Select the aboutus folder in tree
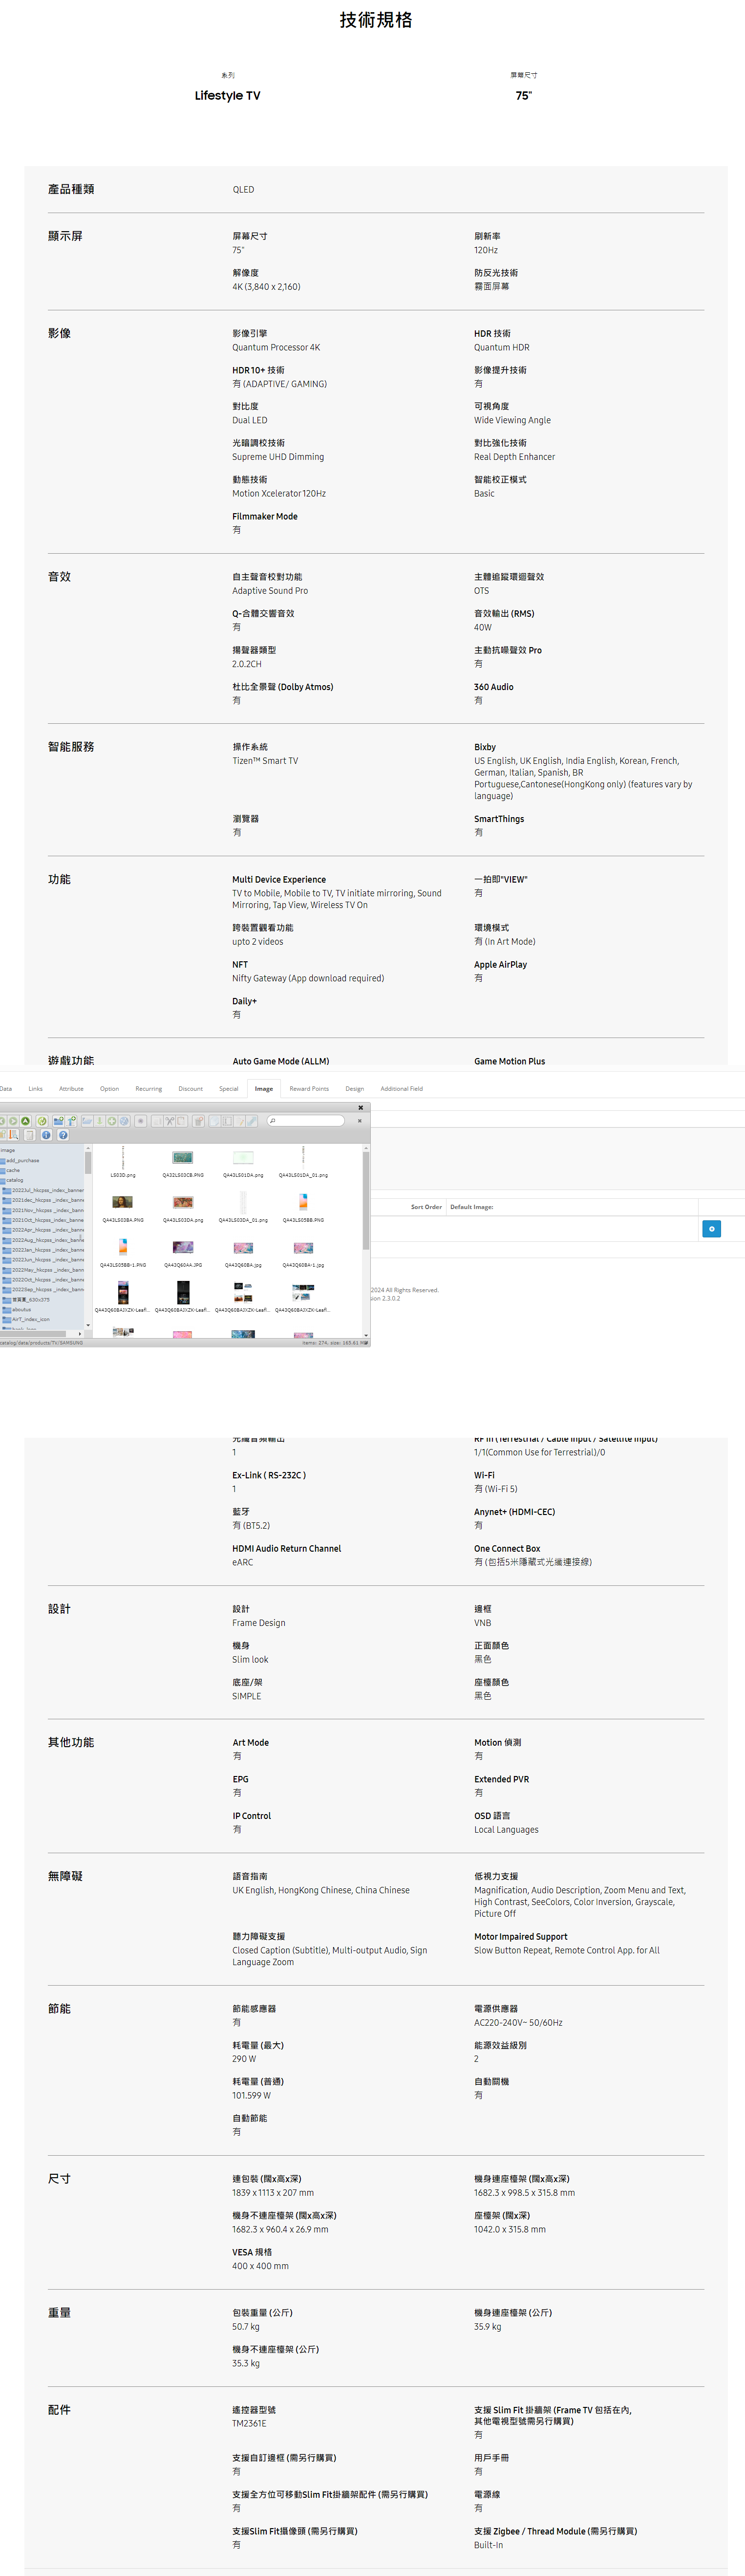The height and width of the screenshot is (2576, 745). coord(21,1309)
